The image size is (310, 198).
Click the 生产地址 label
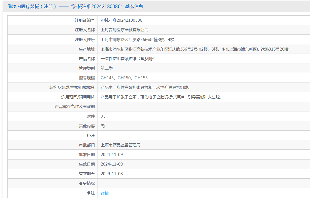pyautogui.click(x=87, y=49)
